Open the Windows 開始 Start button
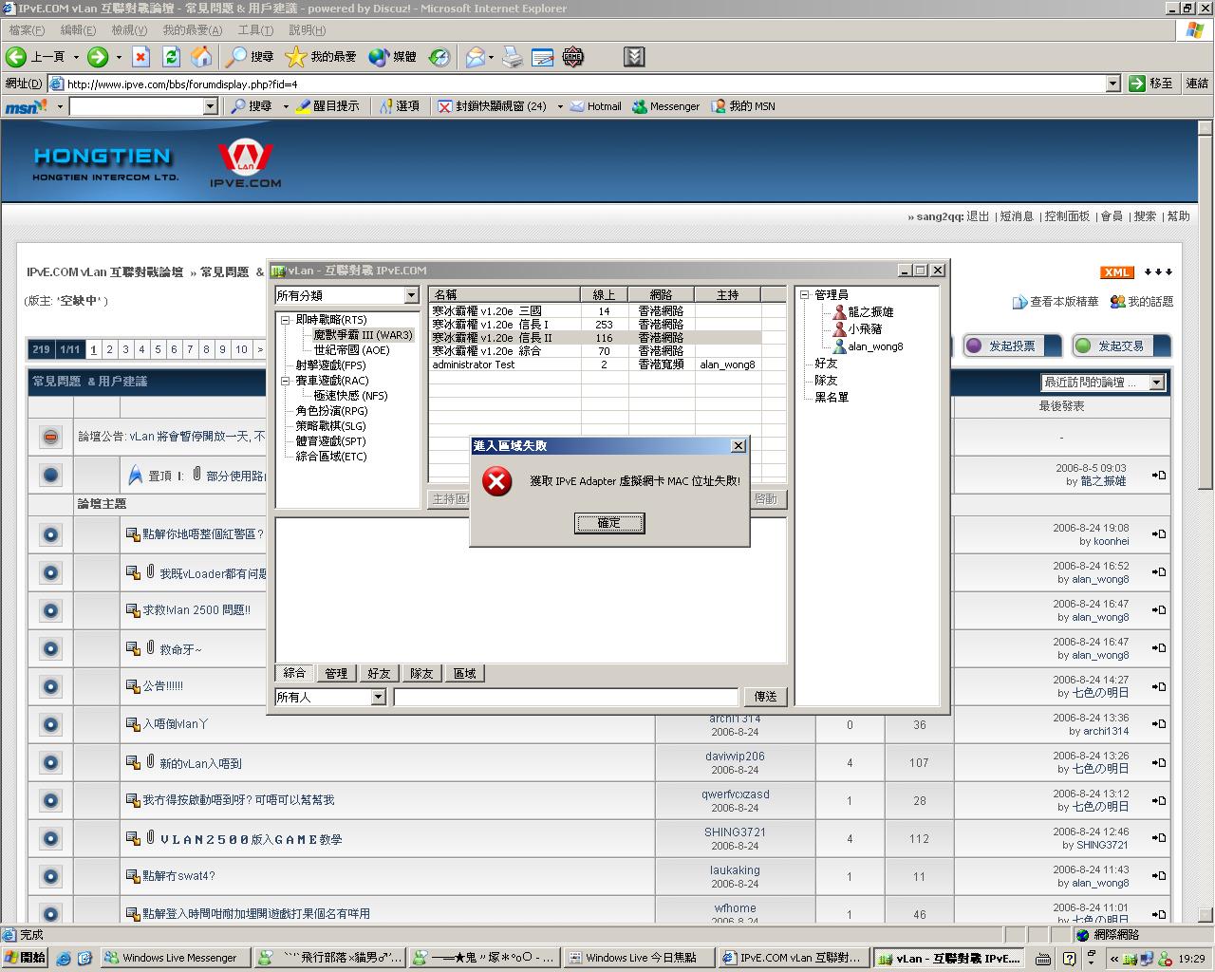This screenshot has height=972, width=1215. (25, 958)
